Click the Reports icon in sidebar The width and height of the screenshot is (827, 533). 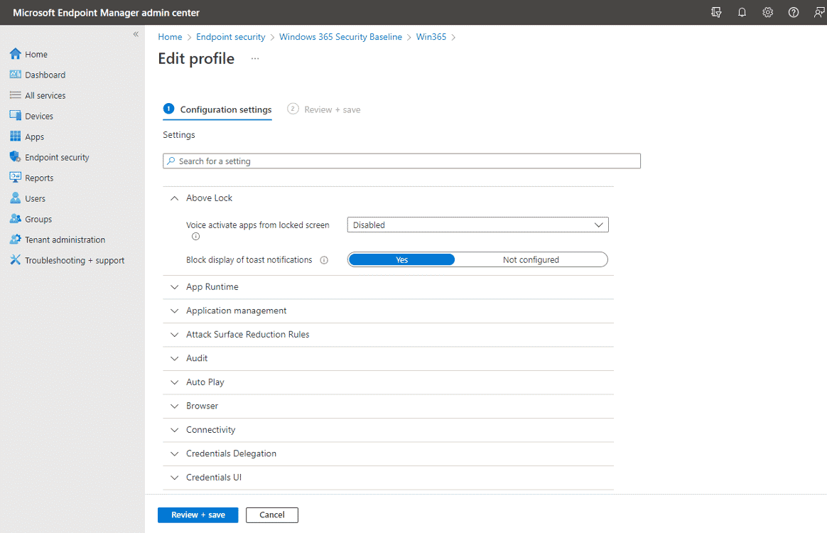pyautogui.click(x=16, y=178)
